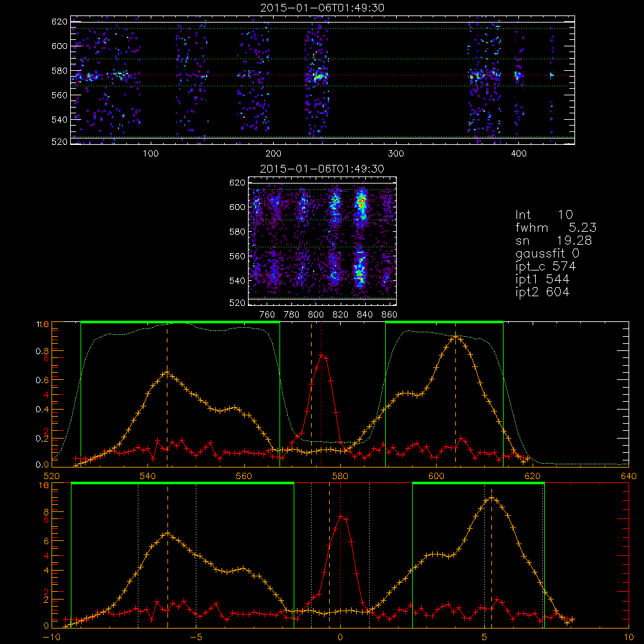Click the 'ipt_c 574' parameter text
Screen dimensions: 644x644
click(x=546, y=267)
